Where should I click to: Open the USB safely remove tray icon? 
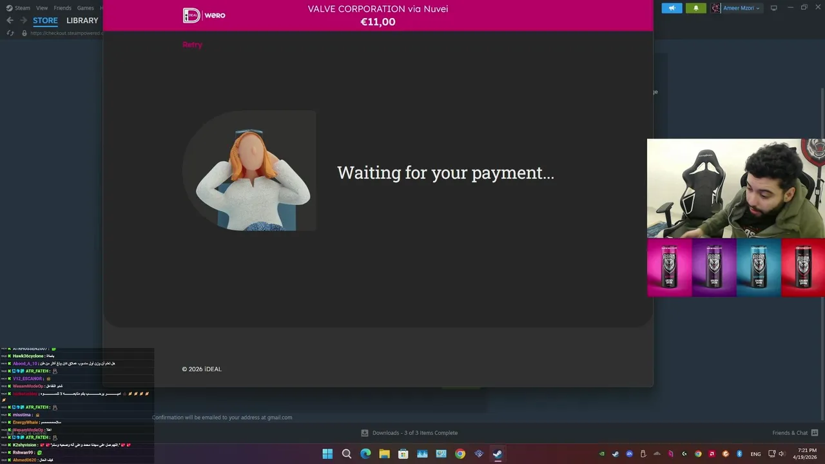(x=643, y=454)
